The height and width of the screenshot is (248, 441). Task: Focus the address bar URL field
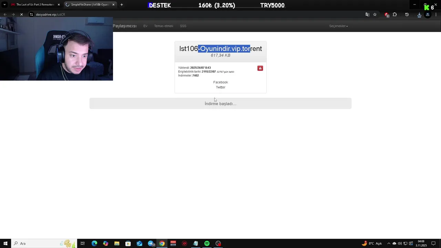pos(196,14)
